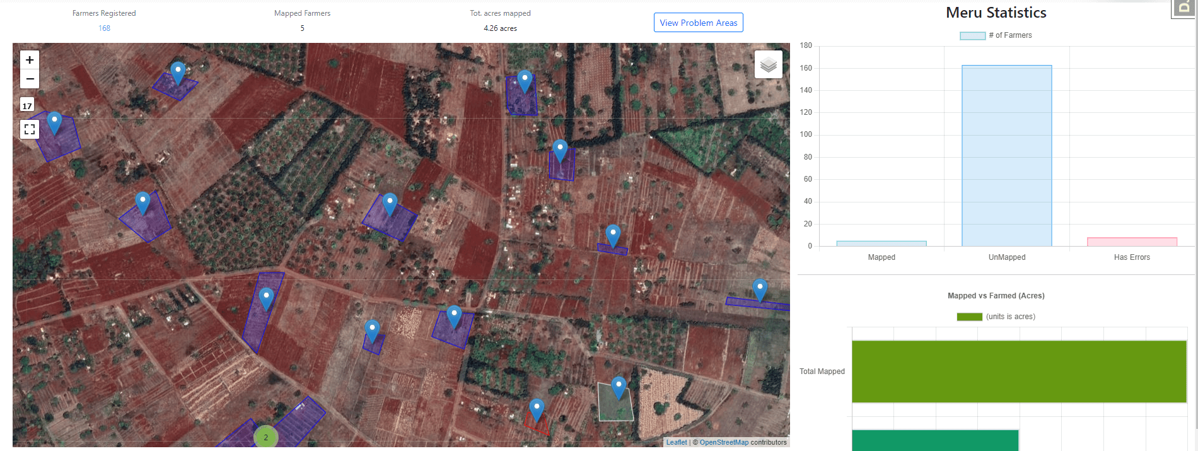Click the map zoom in plus button

pyautogui.click(x=30, y=60)
